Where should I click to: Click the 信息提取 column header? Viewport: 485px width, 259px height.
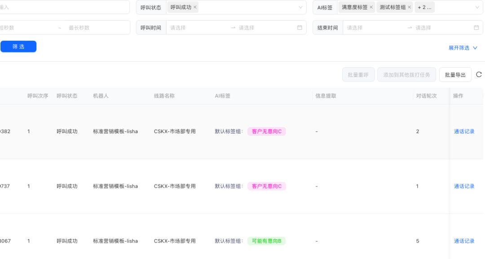point(326,96)
